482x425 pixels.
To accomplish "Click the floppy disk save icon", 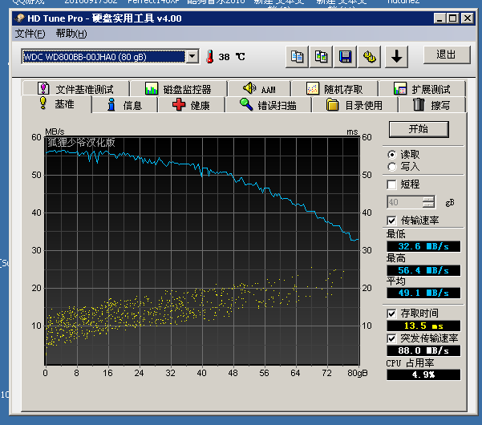I will (x=345, y=57).
